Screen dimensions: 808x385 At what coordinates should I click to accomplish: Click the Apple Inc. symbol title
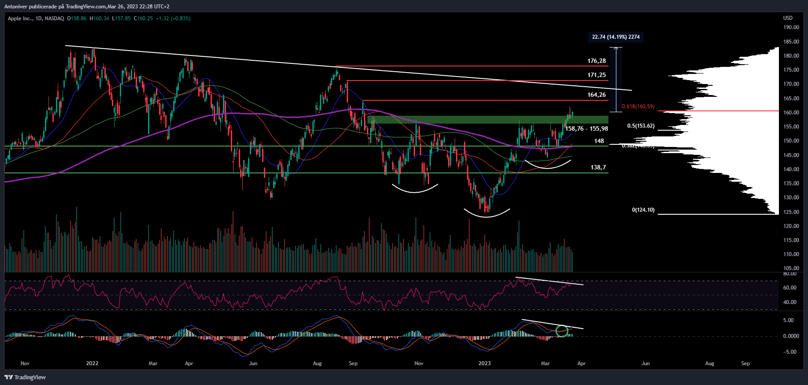[x=20, y=18]
